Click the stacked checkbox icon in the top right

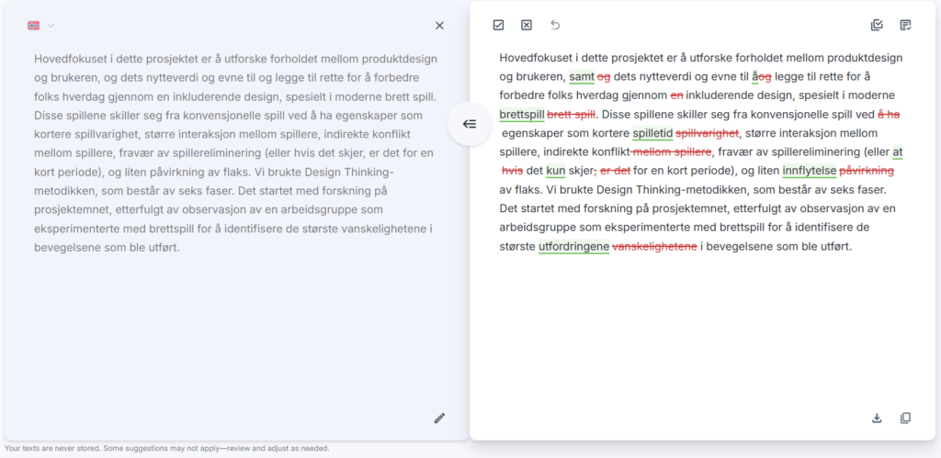coord(877,25)
